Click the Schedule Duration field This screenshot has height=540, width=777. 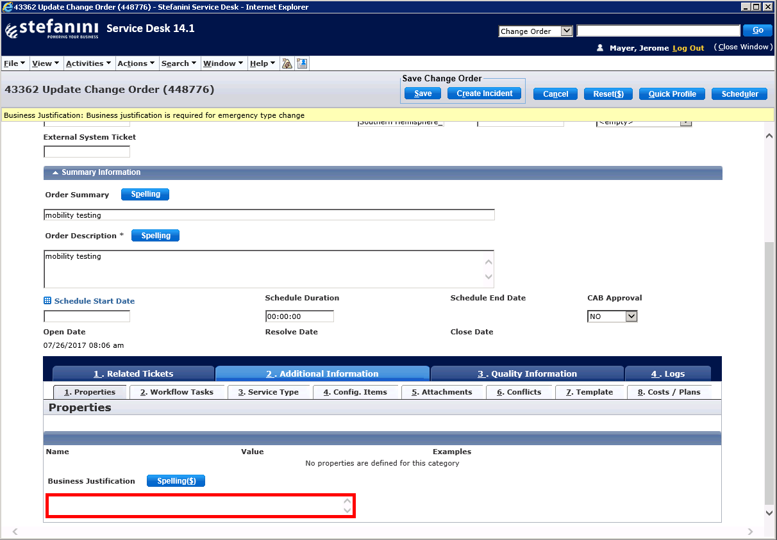click(299, 316)
